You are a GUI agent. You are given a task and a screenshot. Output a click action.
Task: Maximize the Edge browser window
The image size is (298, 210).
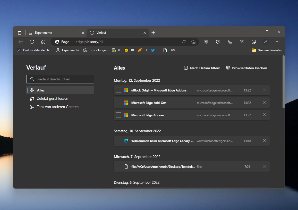[267, 32]
